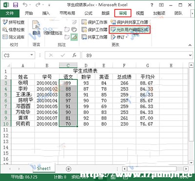Run 拼写检查 spelling check

point(14,22)
